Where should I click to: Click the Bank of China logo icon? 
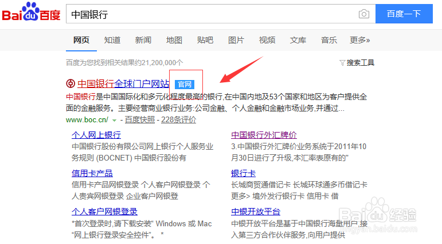click(71, 83)
